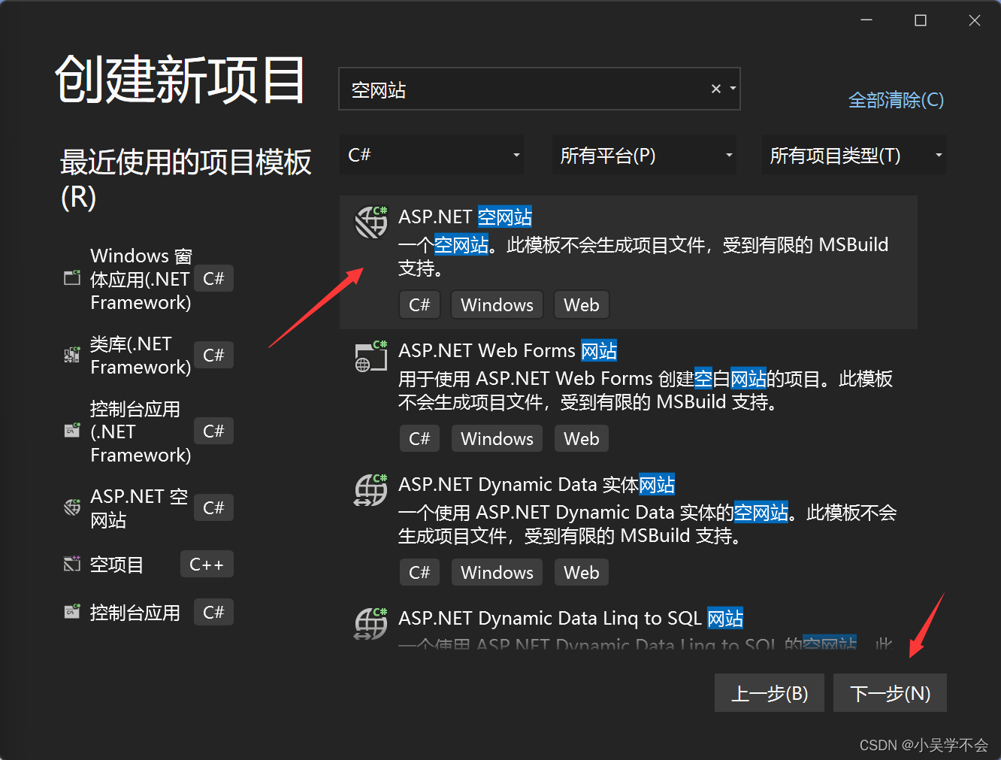Open the 所有平台(P) platform dropdown
1001x760 pixels.
point(644,155)
